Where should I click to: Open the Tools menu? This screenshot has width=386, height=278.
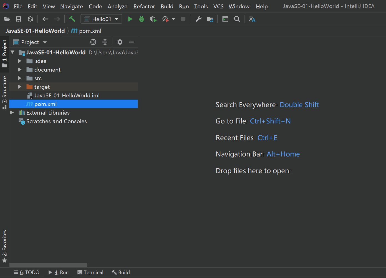click(x=201, y=6)
